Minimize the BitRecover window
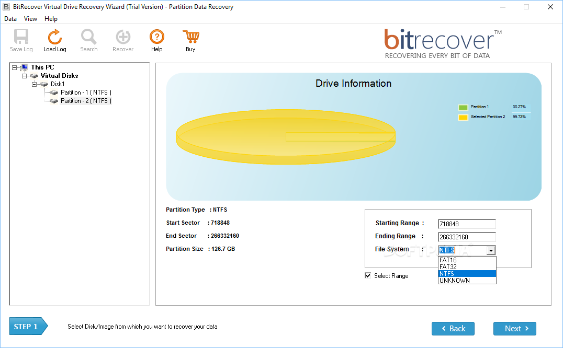 tap(503, 7)
